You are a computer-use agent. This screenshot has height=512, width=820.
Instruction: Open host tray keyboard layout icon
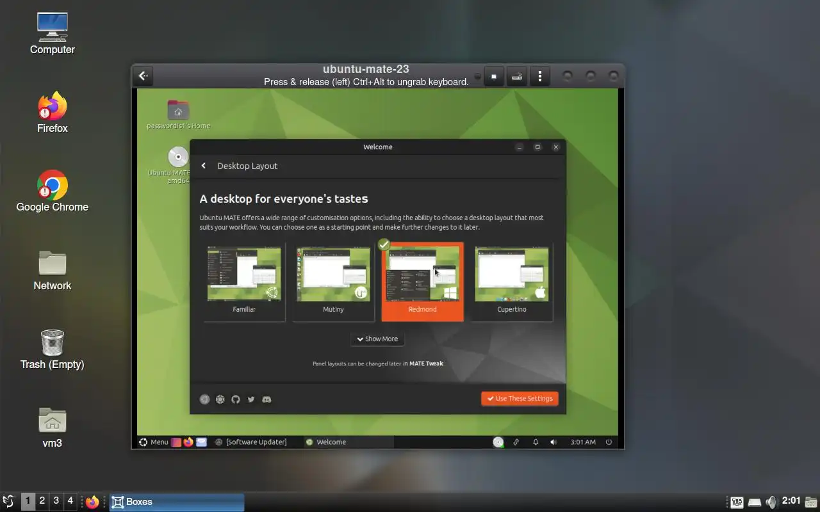tap(737, 502)
